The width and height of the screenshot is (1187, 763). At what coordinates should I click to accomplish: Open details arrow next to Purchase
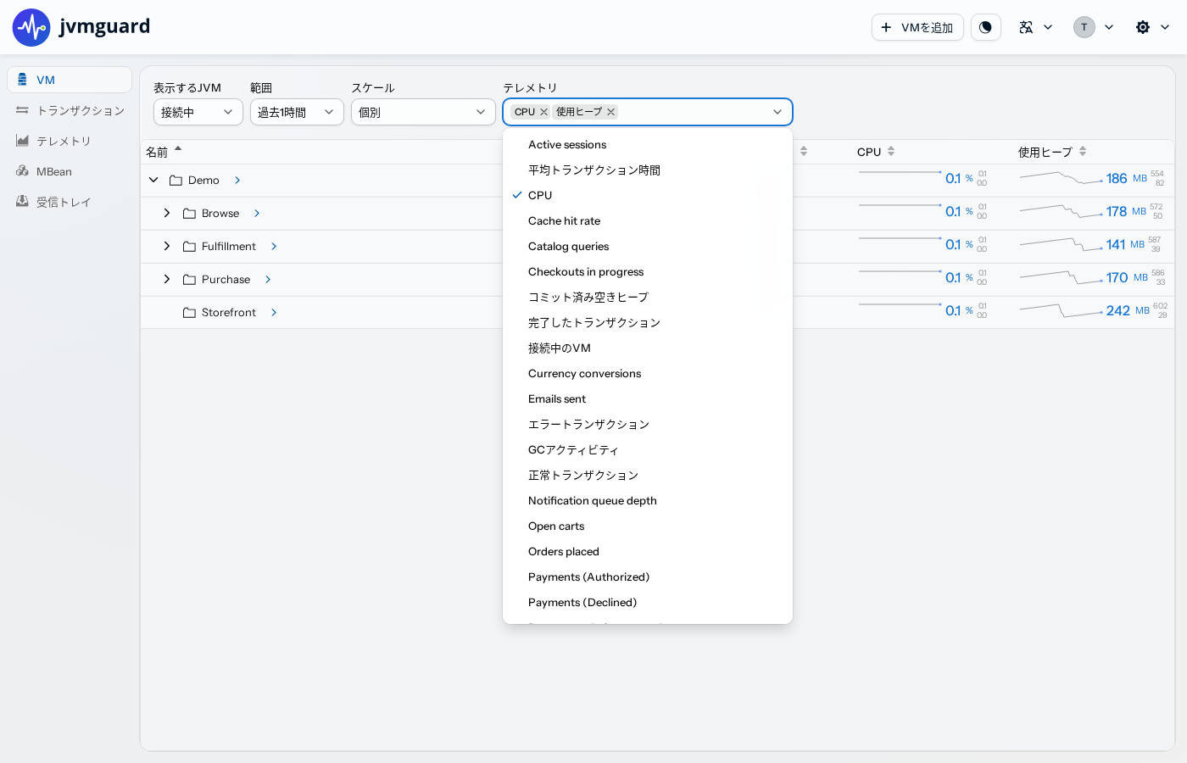click(268, 280)
